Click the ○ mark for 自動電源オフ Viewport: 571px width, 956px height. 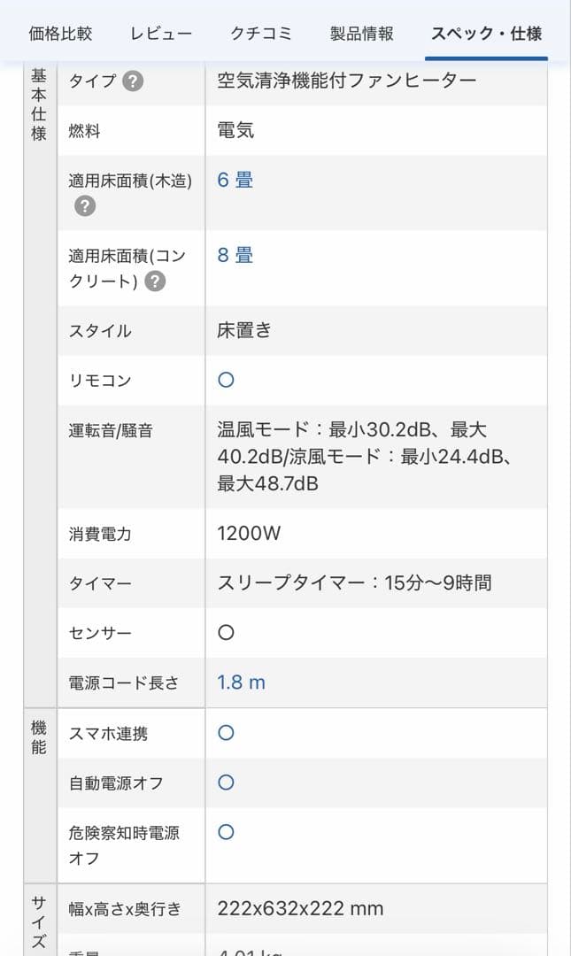tap(225, 783)
